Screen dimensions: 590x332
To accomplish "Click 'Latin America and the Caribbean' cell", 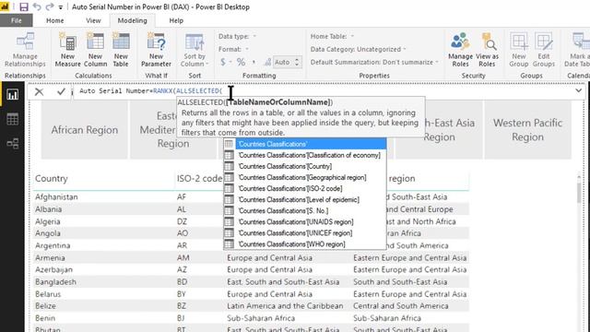I will click(x=285, y=306).
